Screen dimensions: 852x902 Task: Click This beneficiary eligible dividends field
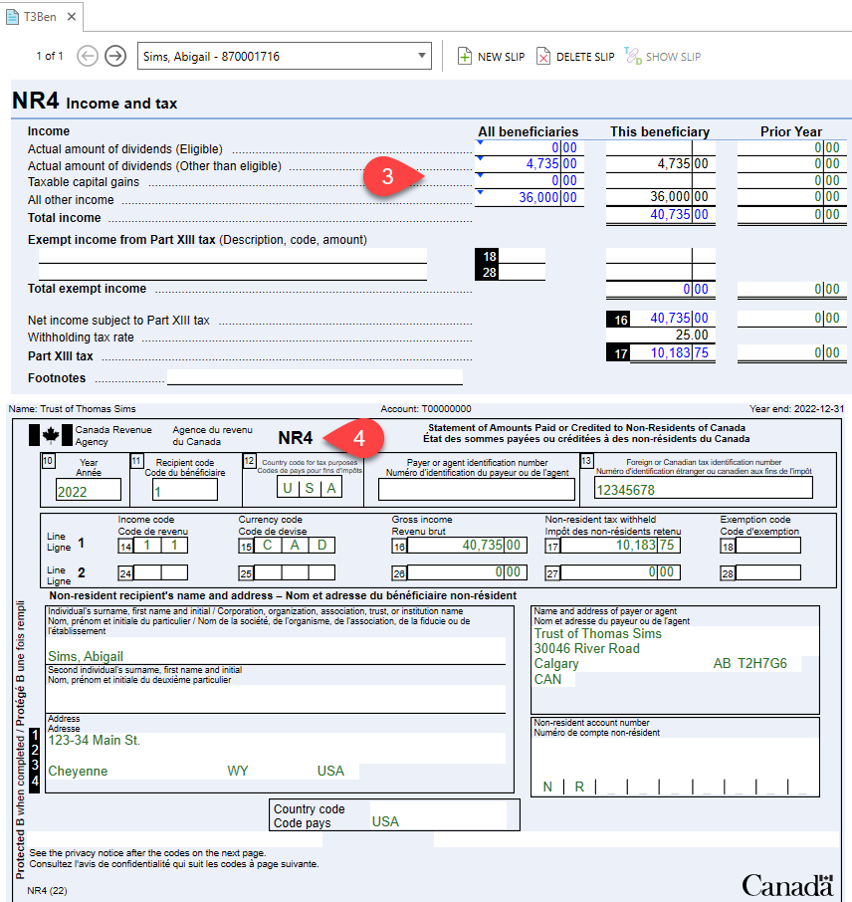661,147
